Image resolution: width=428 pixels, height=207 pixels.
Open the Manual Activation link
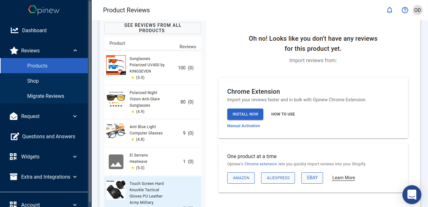pos(243,126)
